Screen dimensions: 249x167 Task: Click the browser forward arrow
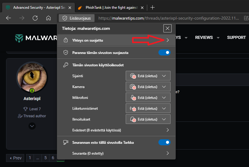(x=22, y=18)
